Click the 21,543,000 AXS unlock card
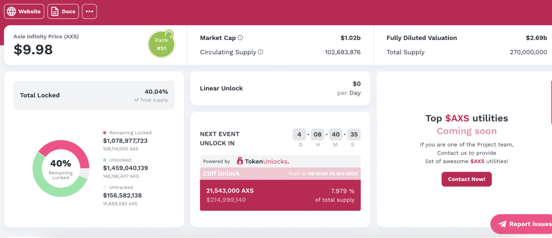Screen dimensions: 552x238 click(280, 195)
